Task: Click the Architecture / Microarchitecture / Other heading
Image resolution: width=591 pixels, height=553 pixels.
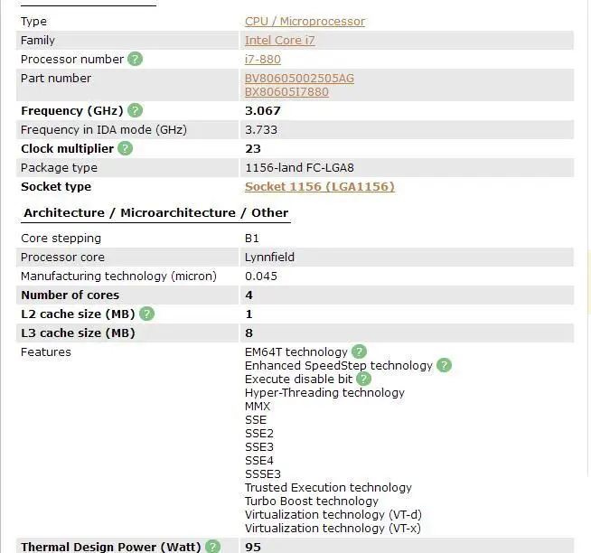Action: click(x=155, y=212)
